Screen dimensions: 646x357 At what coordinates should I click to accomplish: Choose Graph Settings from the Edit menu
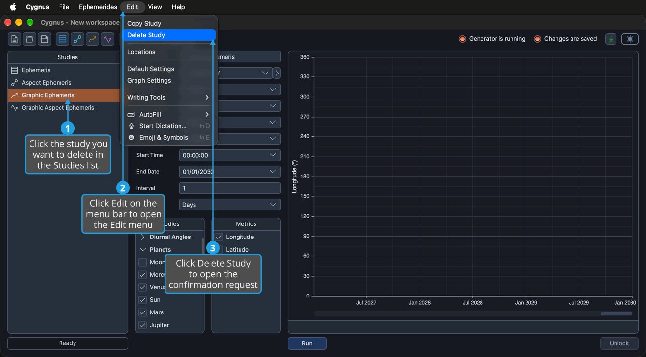(x=169, y=81)
